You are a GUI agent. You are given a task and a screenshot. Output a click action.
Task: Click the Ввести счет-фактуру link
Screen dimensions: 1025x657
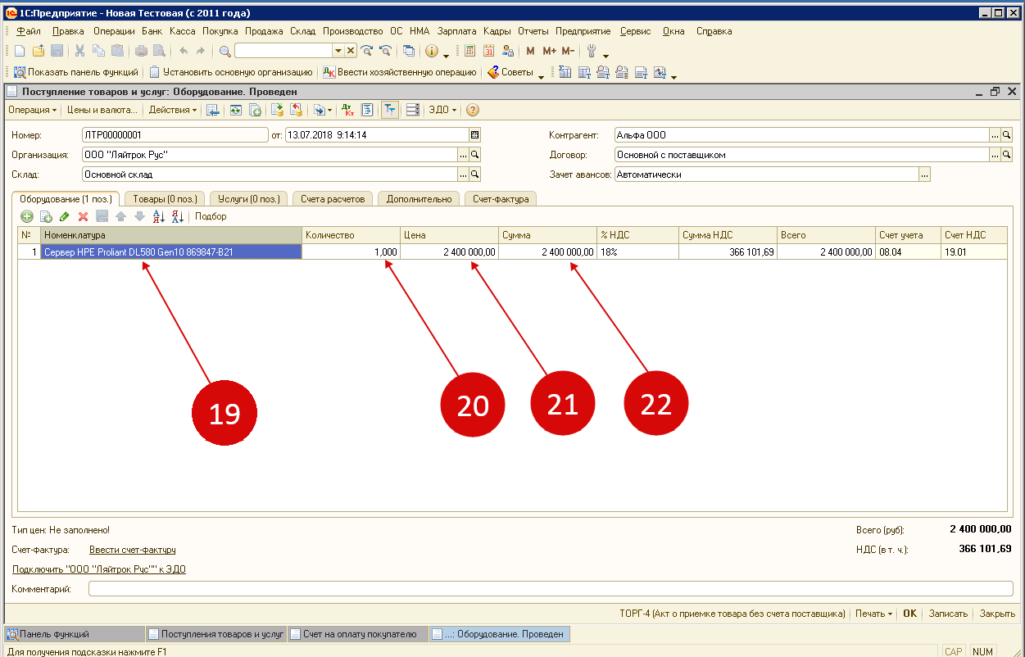click(x=132, y=551)
